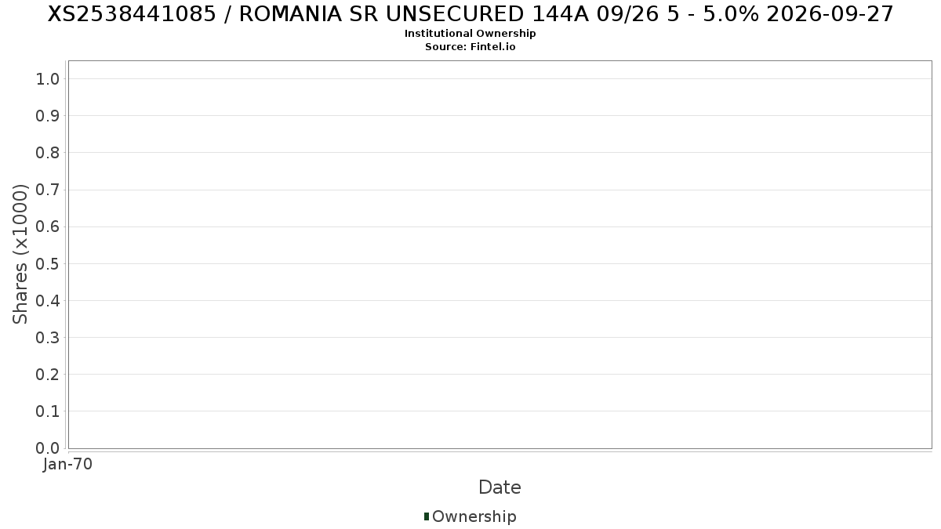
Task: Select the 0.3 y-axis tick label
Action: click(48, 337)
